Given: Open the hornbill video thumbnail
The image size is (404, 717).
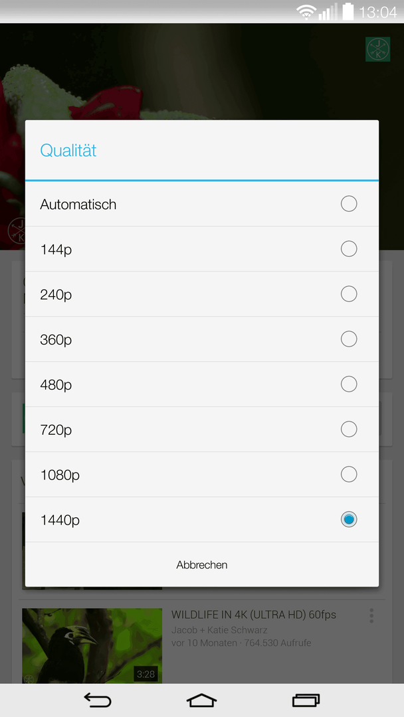Looking at the screenshot, I should (x=92, y=646).
